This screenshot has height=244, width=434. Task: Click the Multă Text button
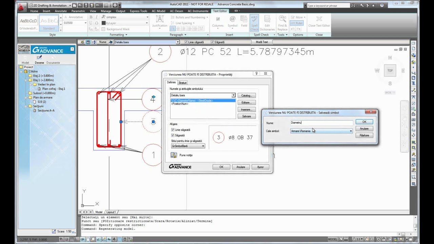262,42
